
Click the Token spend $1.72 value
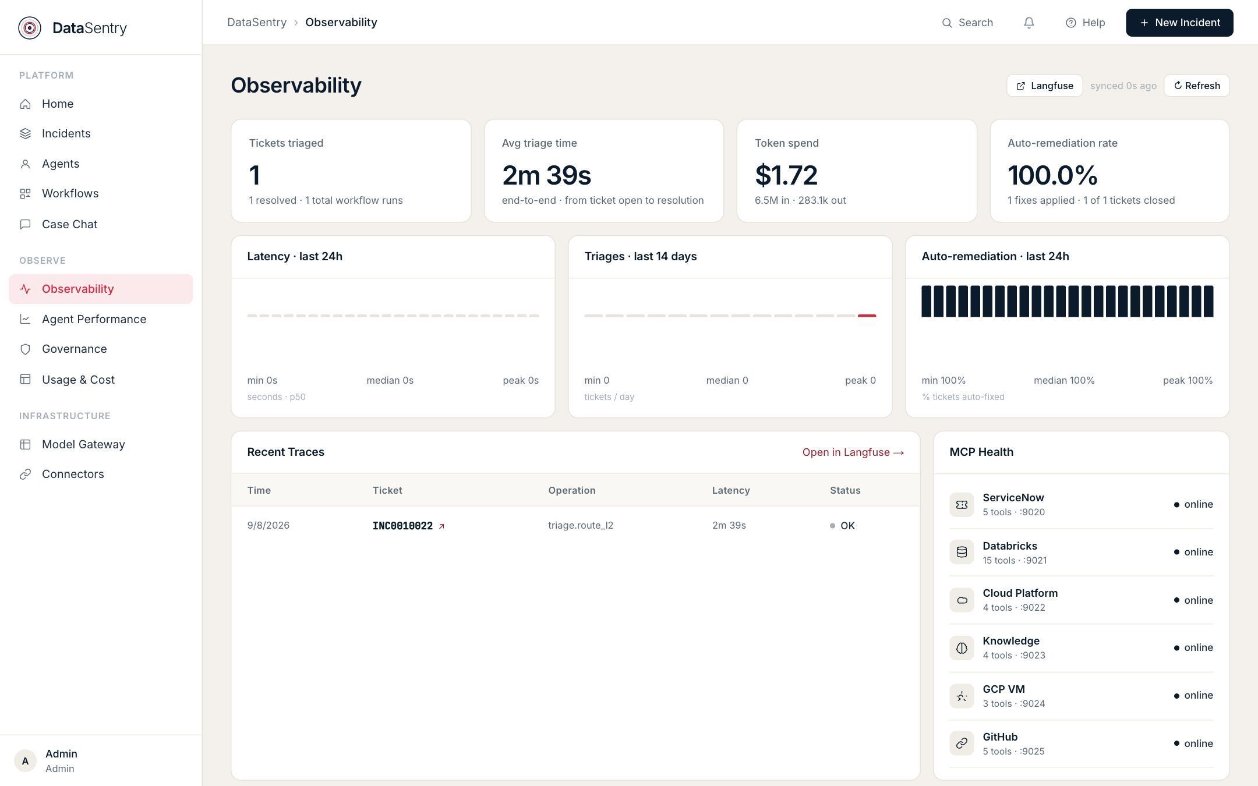786,175
